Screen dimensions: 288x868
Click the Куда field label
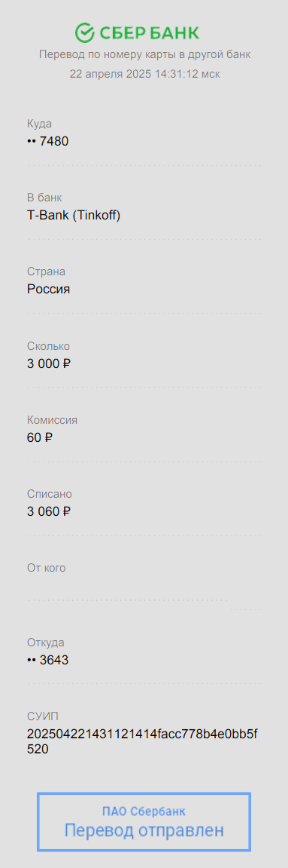tap(39, 124)
